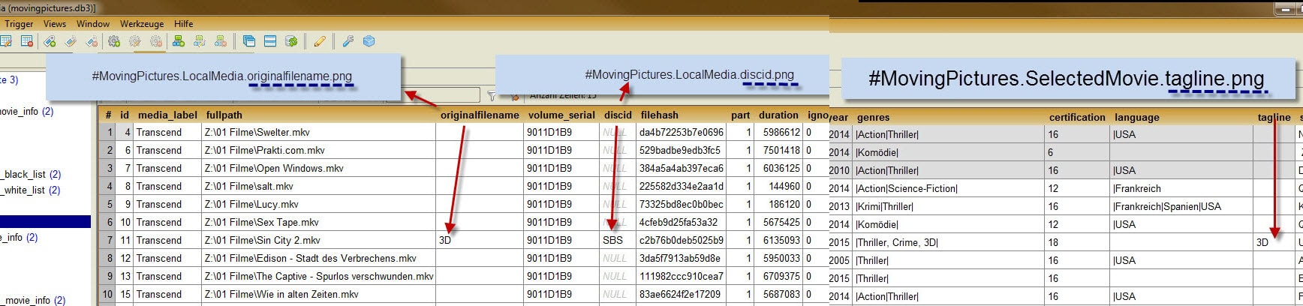The width and height of the screenshot is (1303, 306).
Task: Open the wrench configuration icon
Action: tap(348, 41)
